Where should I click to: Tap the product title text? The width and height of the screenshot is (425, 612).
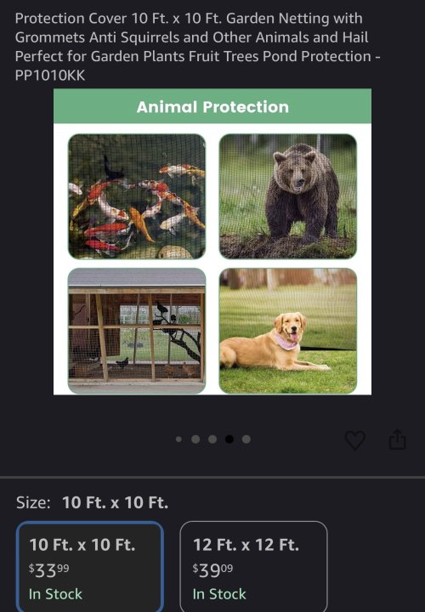click(197, 47)
